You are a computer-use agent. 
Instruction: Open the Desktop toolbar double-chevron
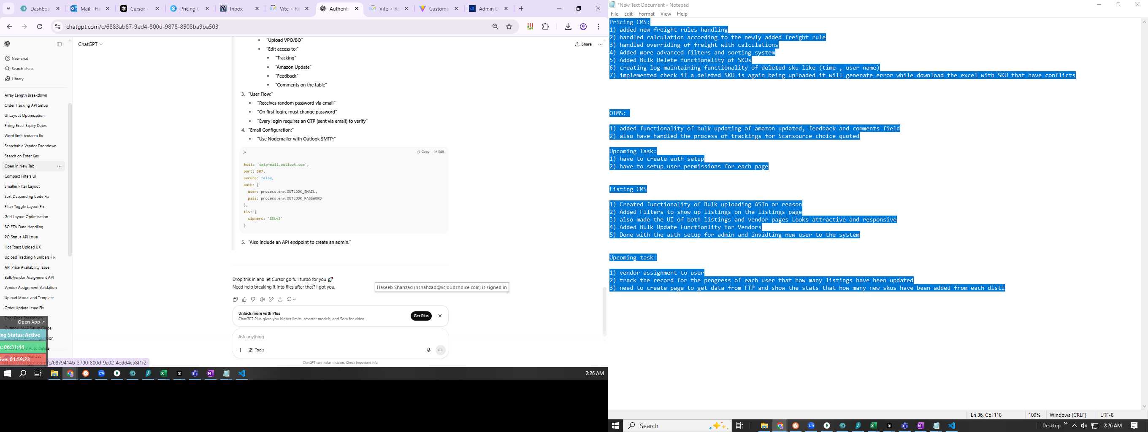coord(1066,424)
